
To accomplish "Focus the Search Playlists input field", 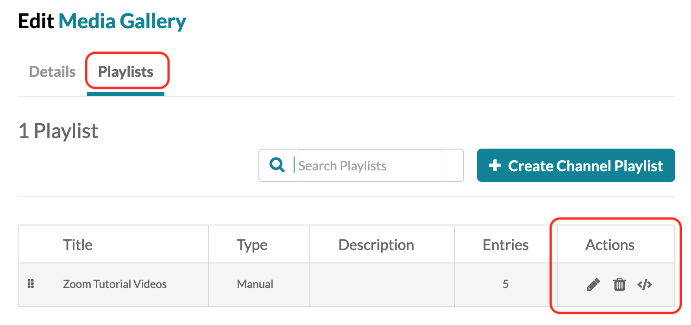I will (x=371, y=166).
